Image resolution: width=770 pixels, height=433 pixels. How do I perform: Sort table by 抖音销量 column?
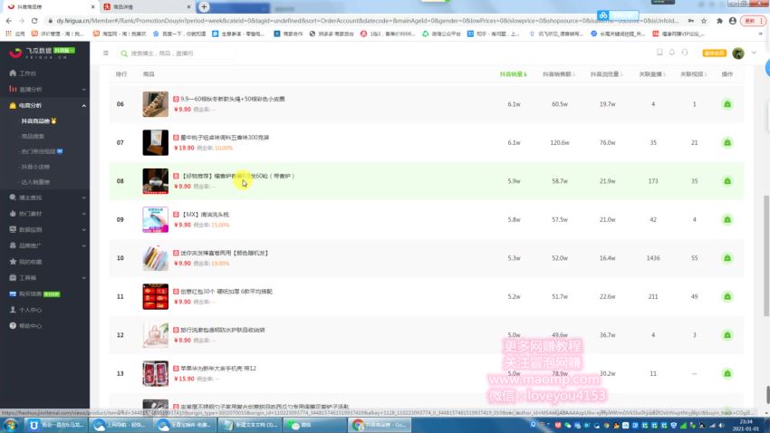tap(513, 74)
